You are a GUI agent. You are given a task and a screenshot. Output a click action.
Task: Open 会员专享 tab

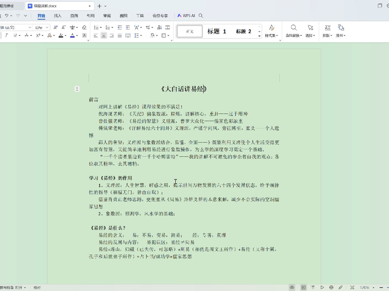pyautogui.click(x=160, y=16)
